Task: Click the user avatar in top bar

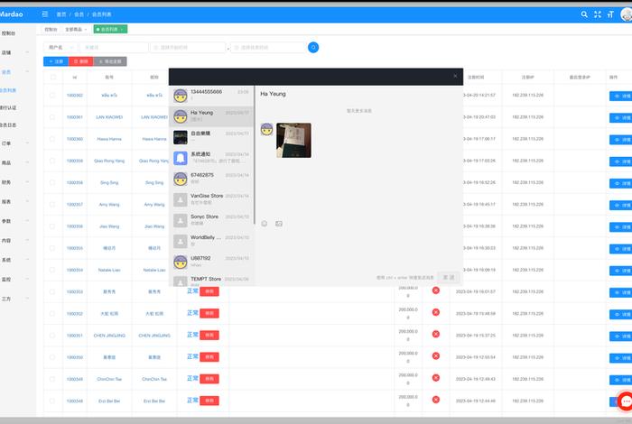Action: [x=627, y=14]
